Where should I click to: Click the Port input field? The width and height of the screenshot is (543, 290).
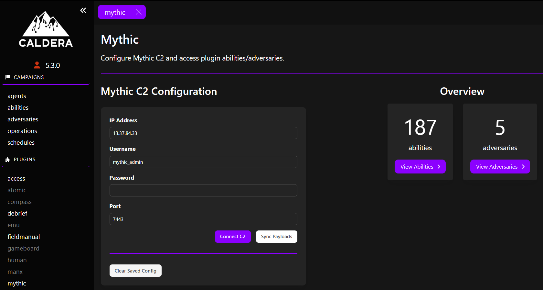click(203, 219)
